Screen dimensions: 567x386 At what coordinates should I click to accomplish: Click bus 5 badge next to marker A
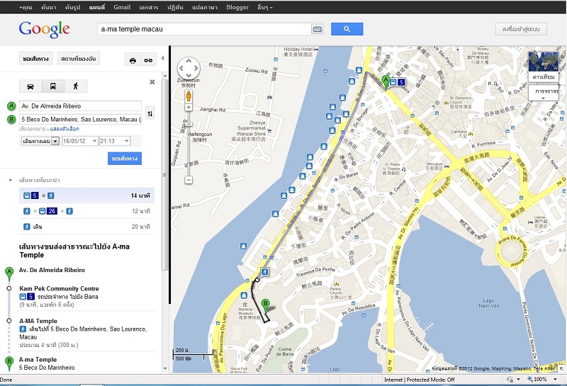coord(398,82)
